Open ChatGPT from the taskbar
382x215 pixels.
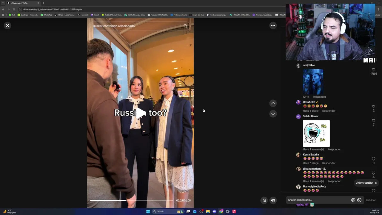coord(227,211)
